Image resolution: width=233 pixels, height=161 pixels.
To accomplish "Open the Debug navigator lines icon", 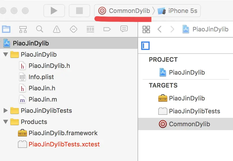I will [90, 29].
